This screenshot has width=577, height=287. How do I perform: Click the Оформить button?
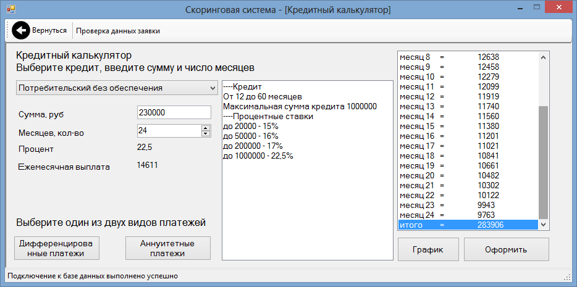click(x=506, y=249)
